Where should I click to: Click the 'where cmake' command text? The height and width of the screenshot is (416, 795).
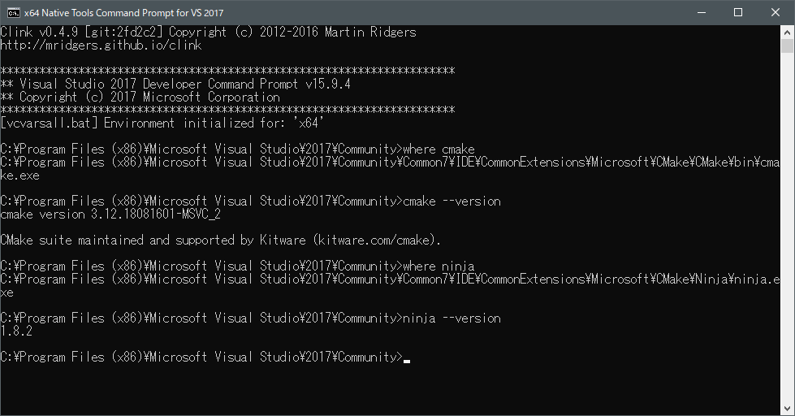click(439, 149)
